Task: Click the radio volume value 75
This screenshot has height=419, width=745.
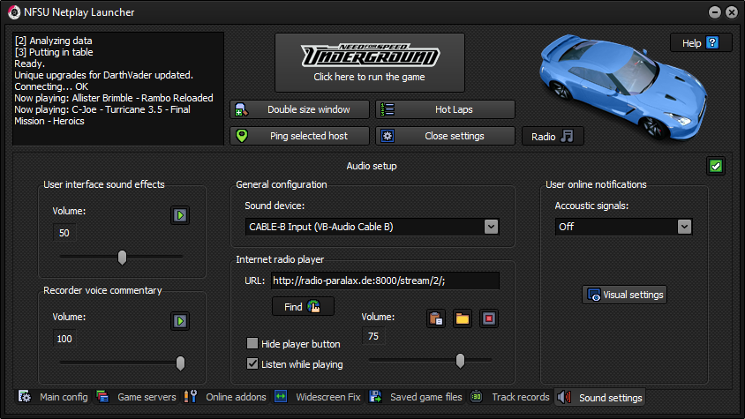Action: tap(373, 336)
